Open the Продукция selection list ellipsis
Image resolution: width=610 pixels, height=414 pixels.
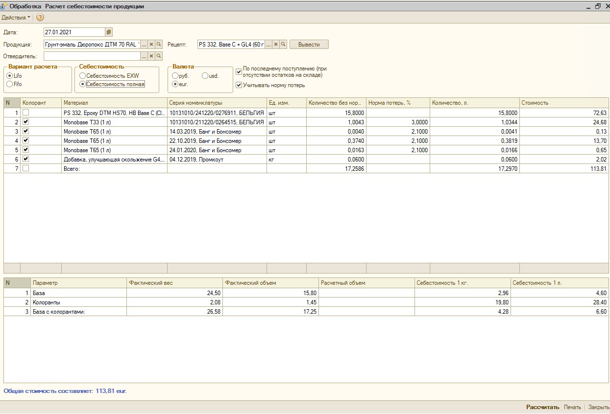(x=144, y=45)
